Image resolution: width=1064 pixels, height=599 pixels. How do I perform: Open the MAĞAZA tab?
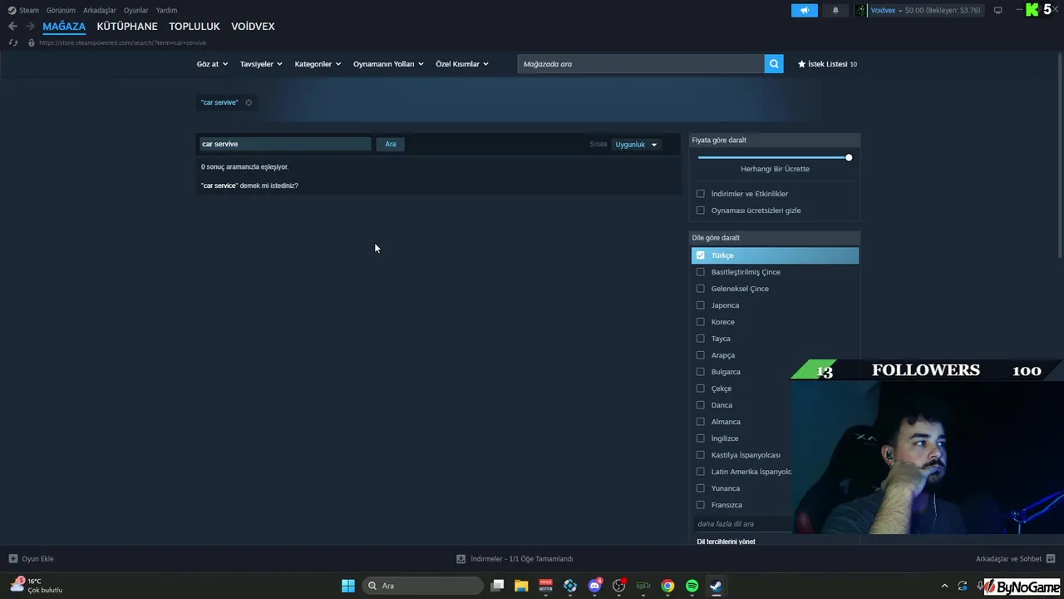tap(64, 27)
